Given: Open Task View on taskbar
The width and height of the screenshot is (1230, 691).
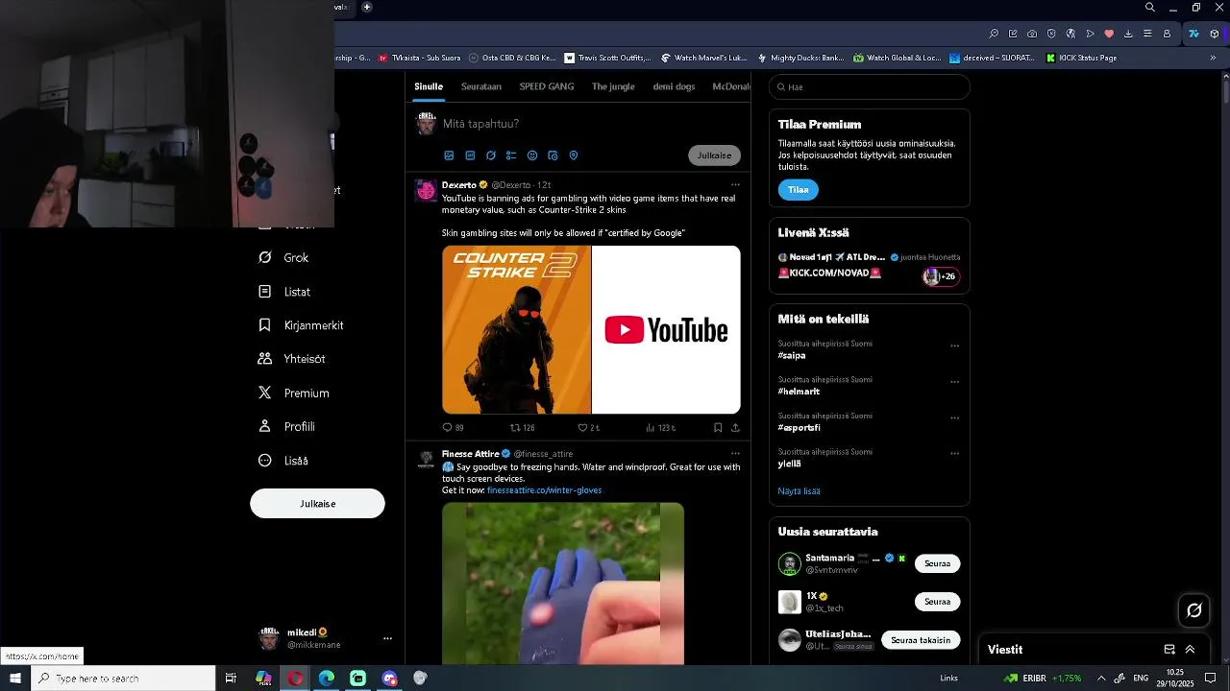Looking at the screenshot, I should point(231,679).
